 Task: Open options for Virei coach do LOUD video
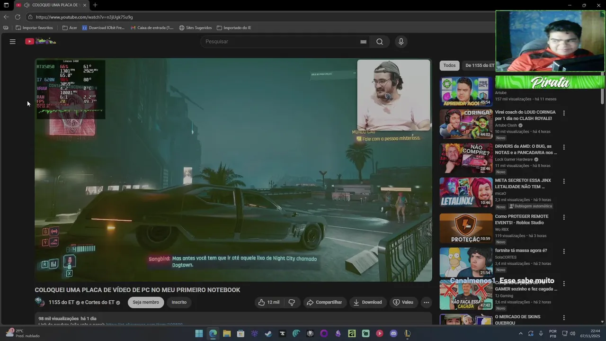(564, 113)
